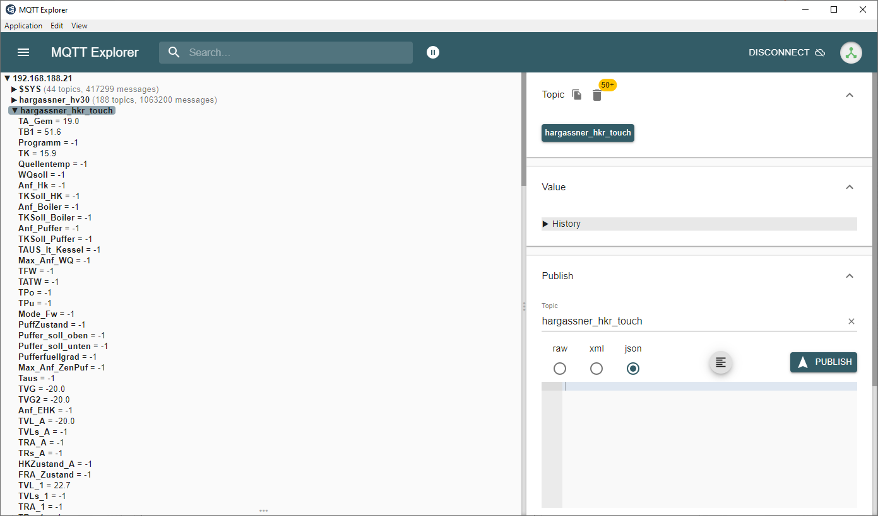Format JSON with the align text icon
The image size is (878, 516).
click(x=721, y=362)
